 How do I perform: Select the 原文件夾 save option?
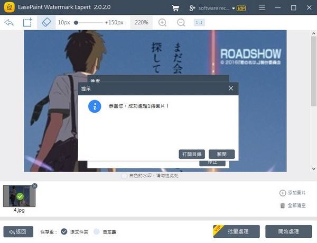64,231
